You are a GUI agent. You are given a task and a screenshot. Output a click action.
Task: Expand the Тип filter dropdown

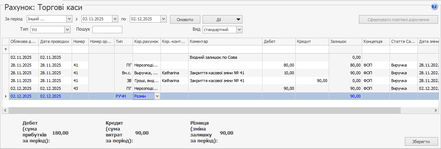[67, 30]
